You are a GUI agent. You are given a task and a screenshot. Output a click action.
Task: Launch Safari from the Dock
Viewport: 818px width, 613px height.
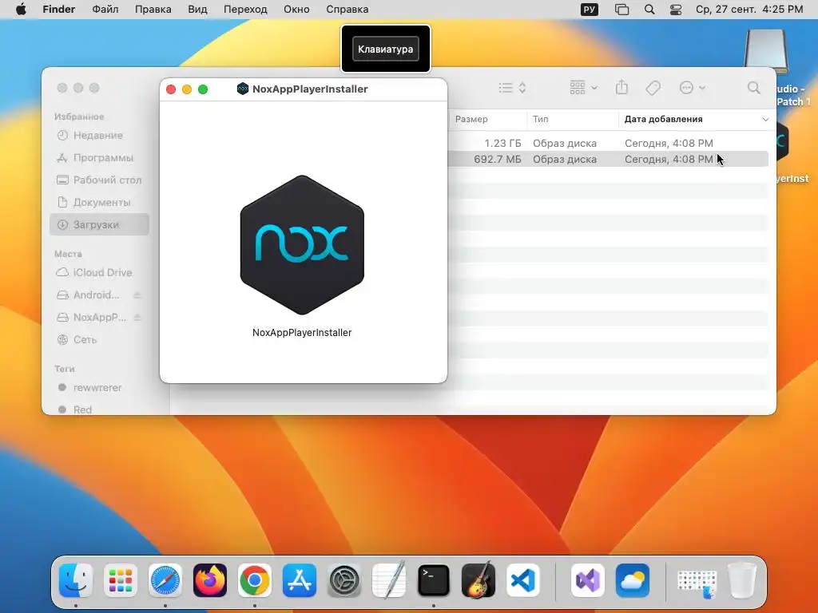tap(165, 580)
